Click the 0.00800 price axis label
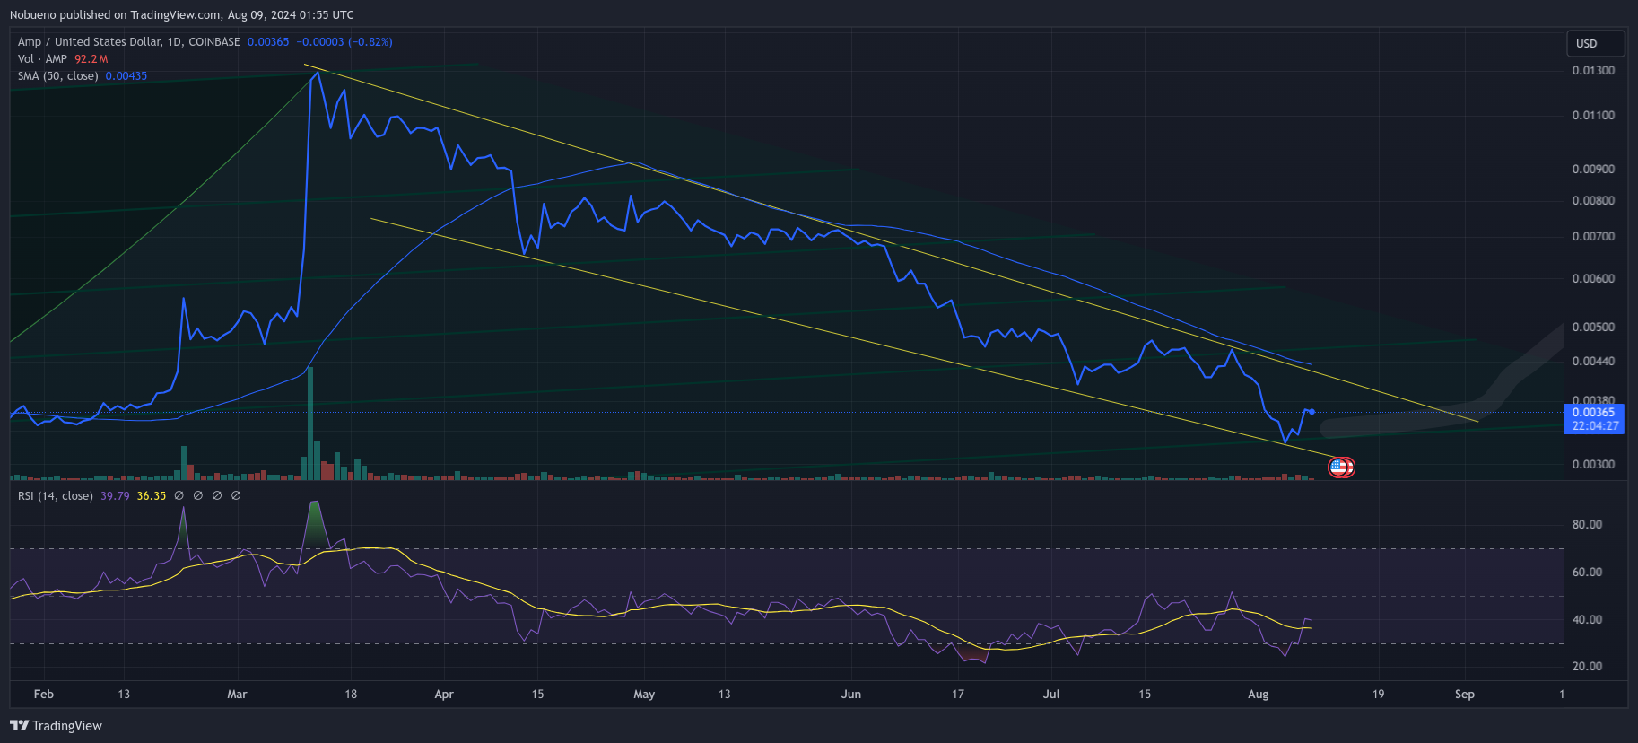This screenshot has height=743, width=1638. [x=1593, y=200]
